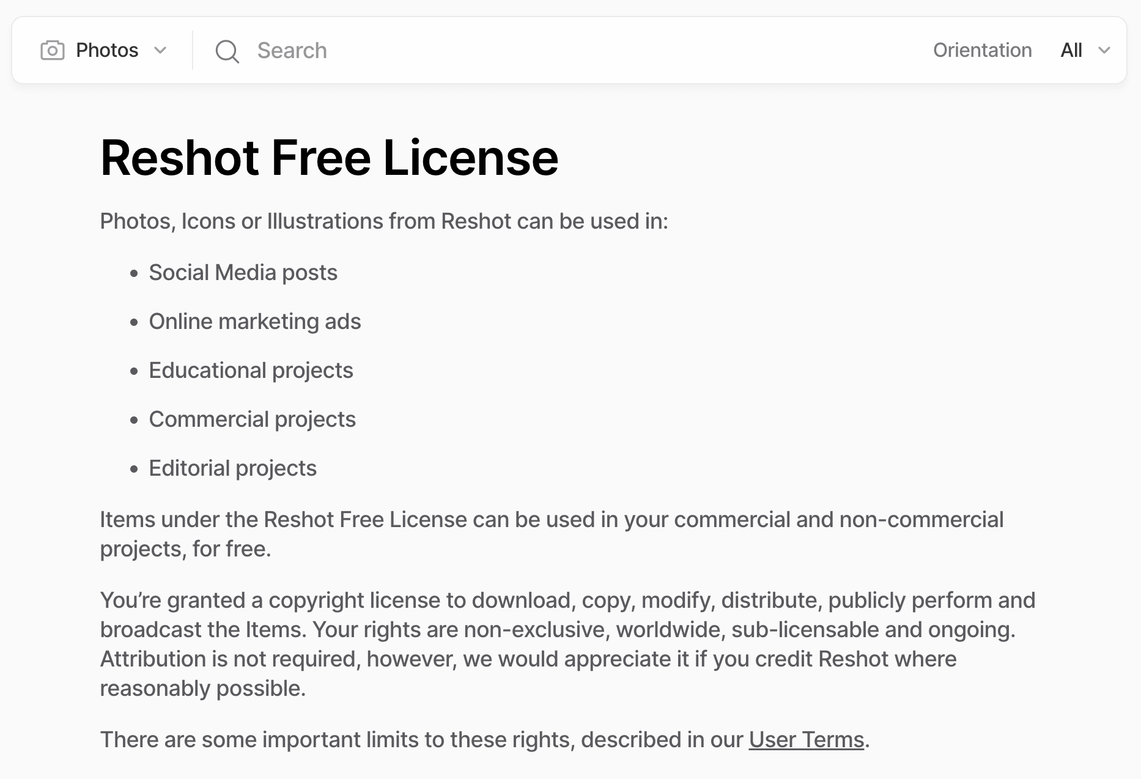
Task: Open the User Terms link
Action: click(x=806, y=740)
